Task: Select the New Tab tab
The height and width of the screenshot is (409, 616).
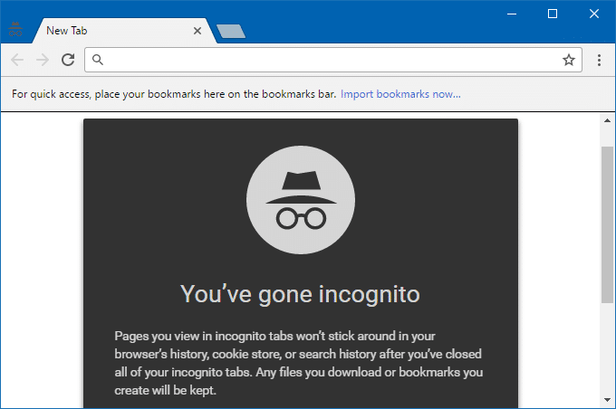Action: tap(124, 31)
